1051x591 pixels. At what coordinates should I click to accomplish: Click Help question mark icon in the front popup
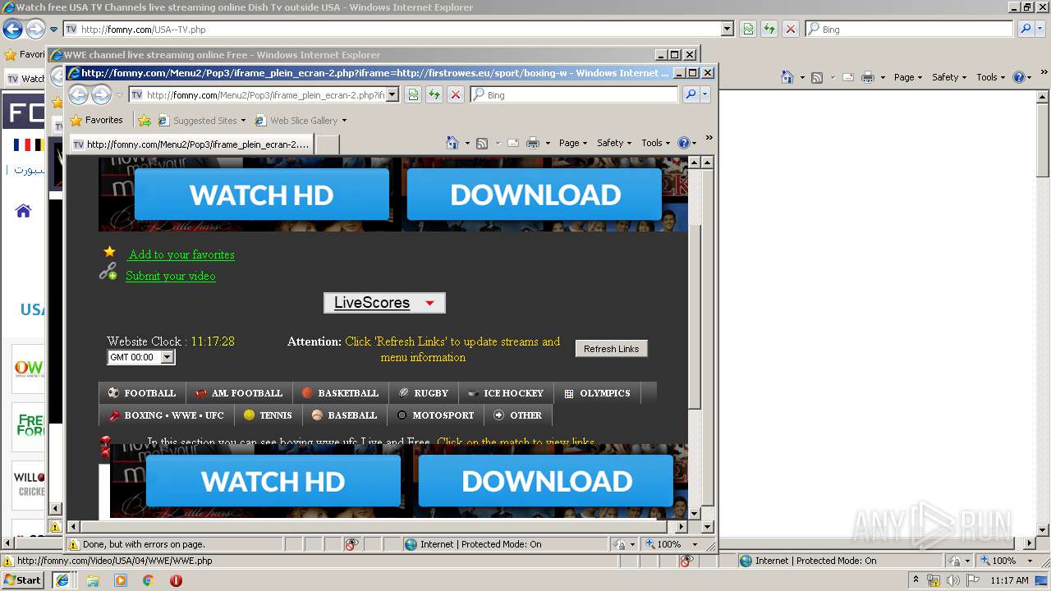(x=684, y=143)
